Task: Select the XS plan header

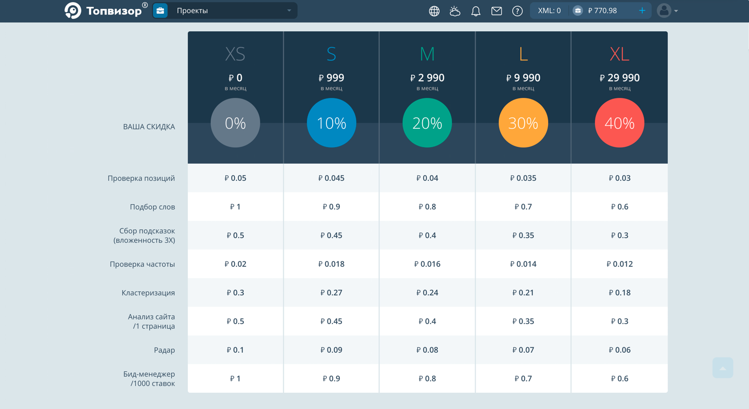Action: (235, 54)
